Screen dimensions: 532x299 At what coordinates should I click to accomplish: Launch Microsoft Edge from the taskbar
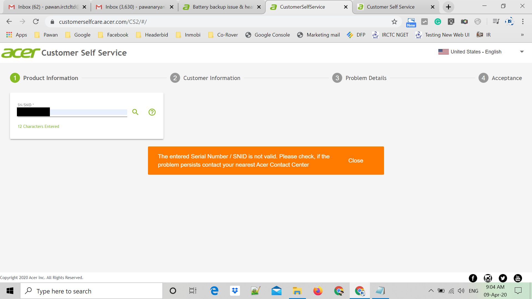pyautogui.click(x=214, y=291)
